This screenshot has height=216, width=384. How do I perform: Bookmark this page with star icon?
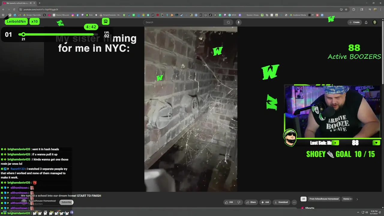pyautogui.click(x=346, y=9)
